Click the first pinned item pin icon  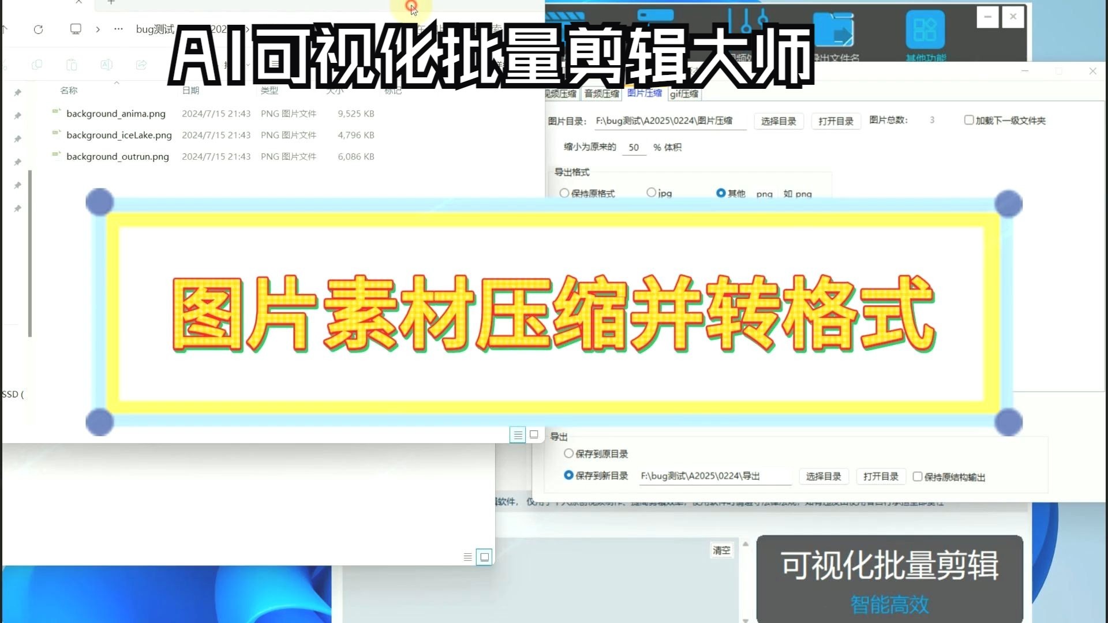click(x=17, y=92)
